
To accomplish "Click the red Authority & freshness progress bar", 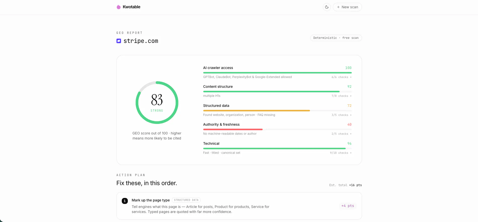I will point(233,129).
